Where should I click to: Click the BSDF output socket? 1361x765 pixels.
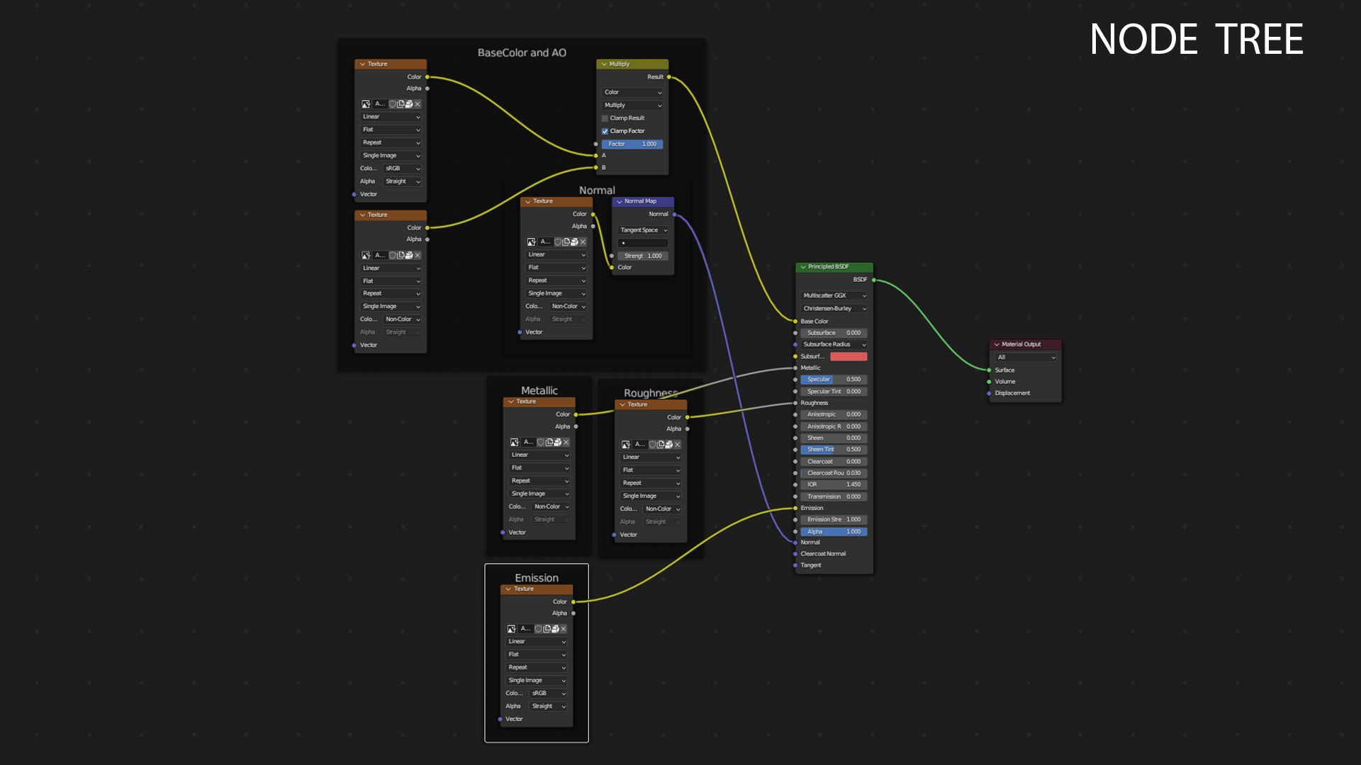coord(874,280)
